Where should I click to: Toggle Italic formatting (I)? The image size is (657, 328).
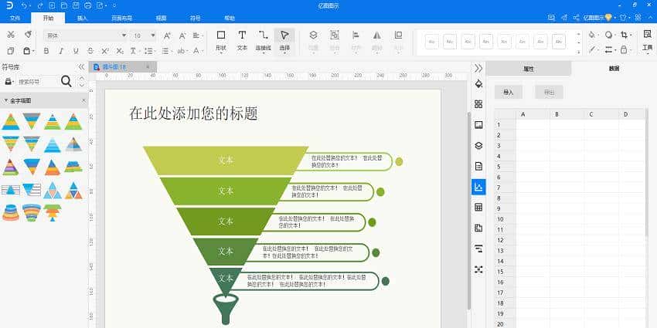[x=61, y=51]
